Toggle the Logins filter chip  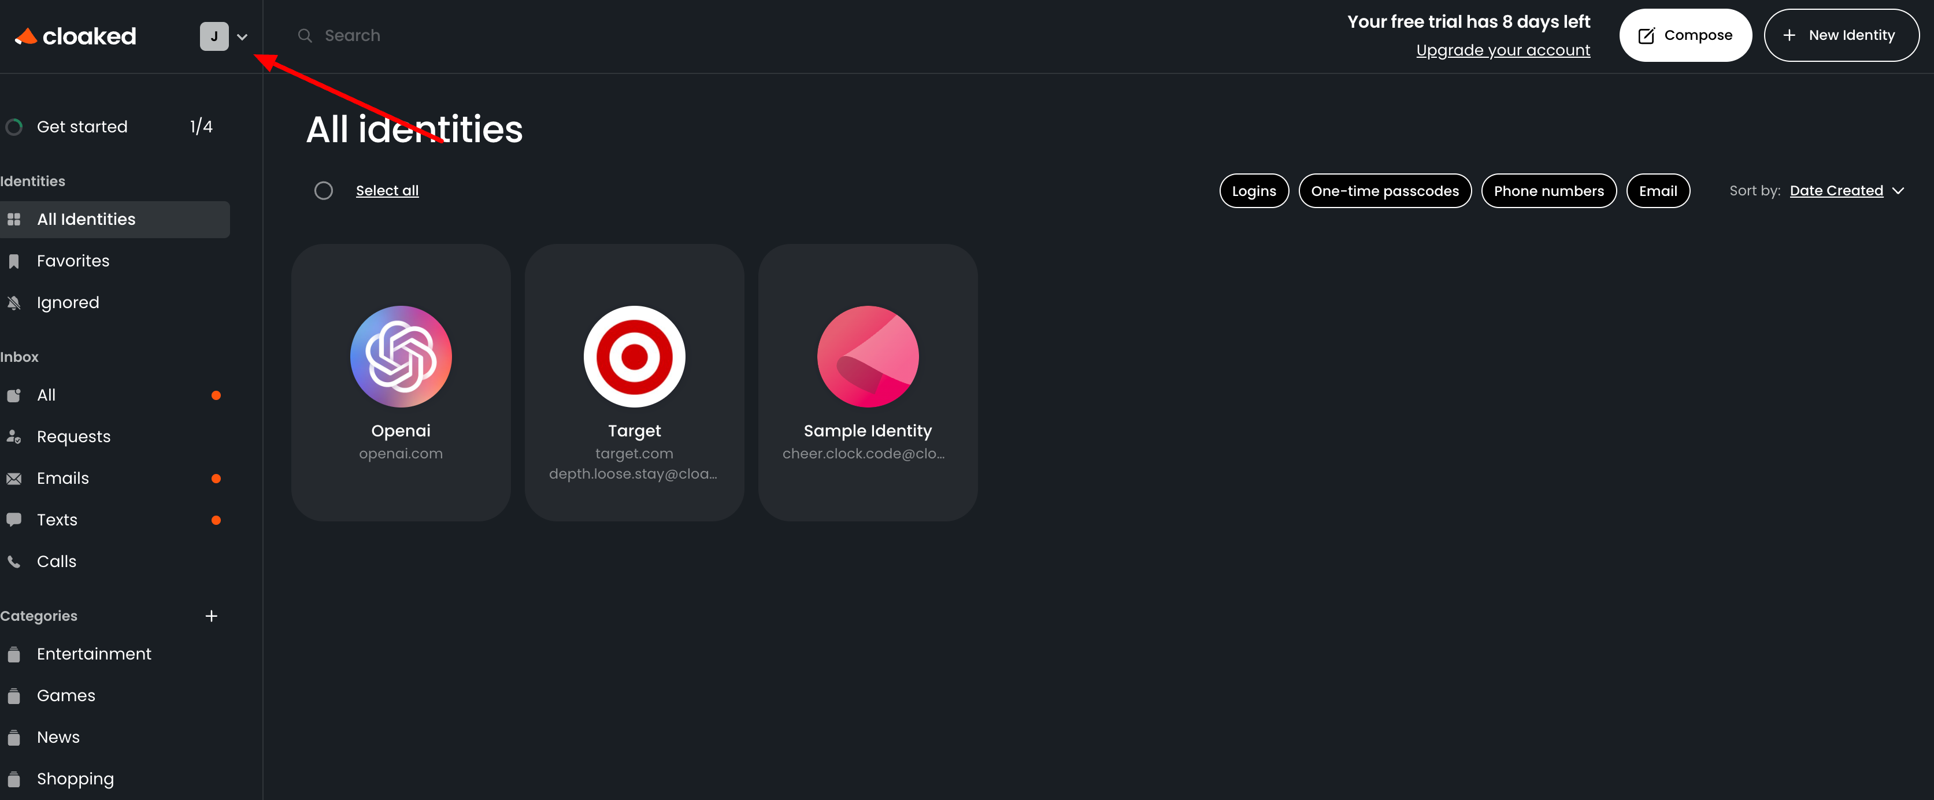(1254, 191)
